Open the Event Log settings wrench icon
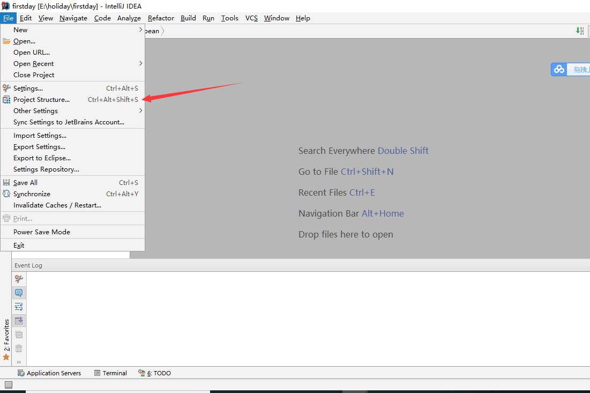The image size is (590, 393). click(19, 279)
